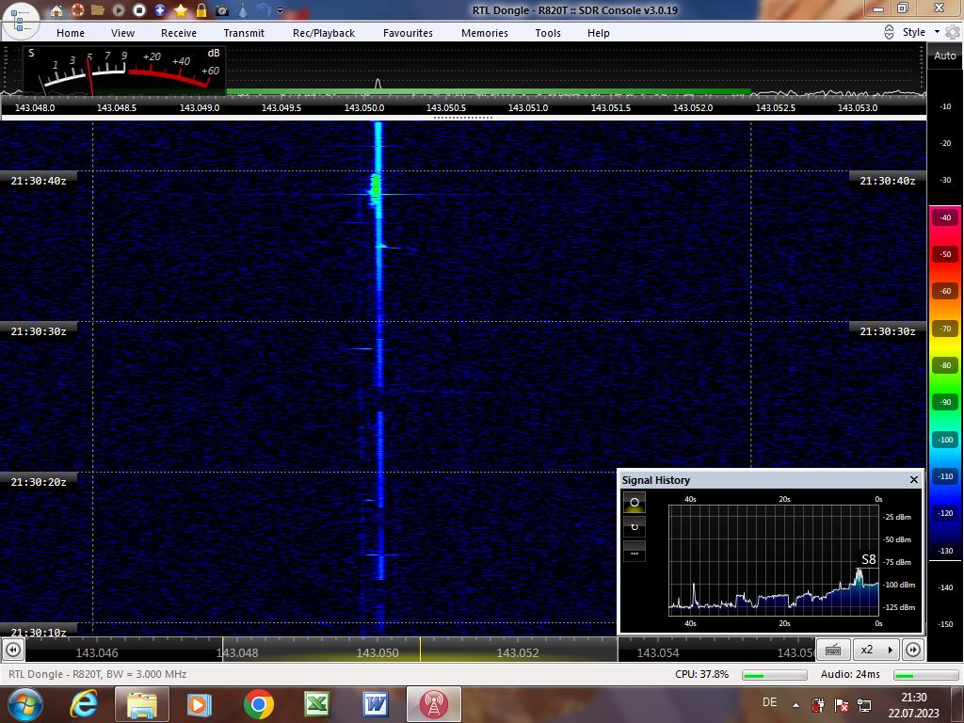Open the x2 zoom dropdown
Screen dimensions: 964x723
[876, 650]
